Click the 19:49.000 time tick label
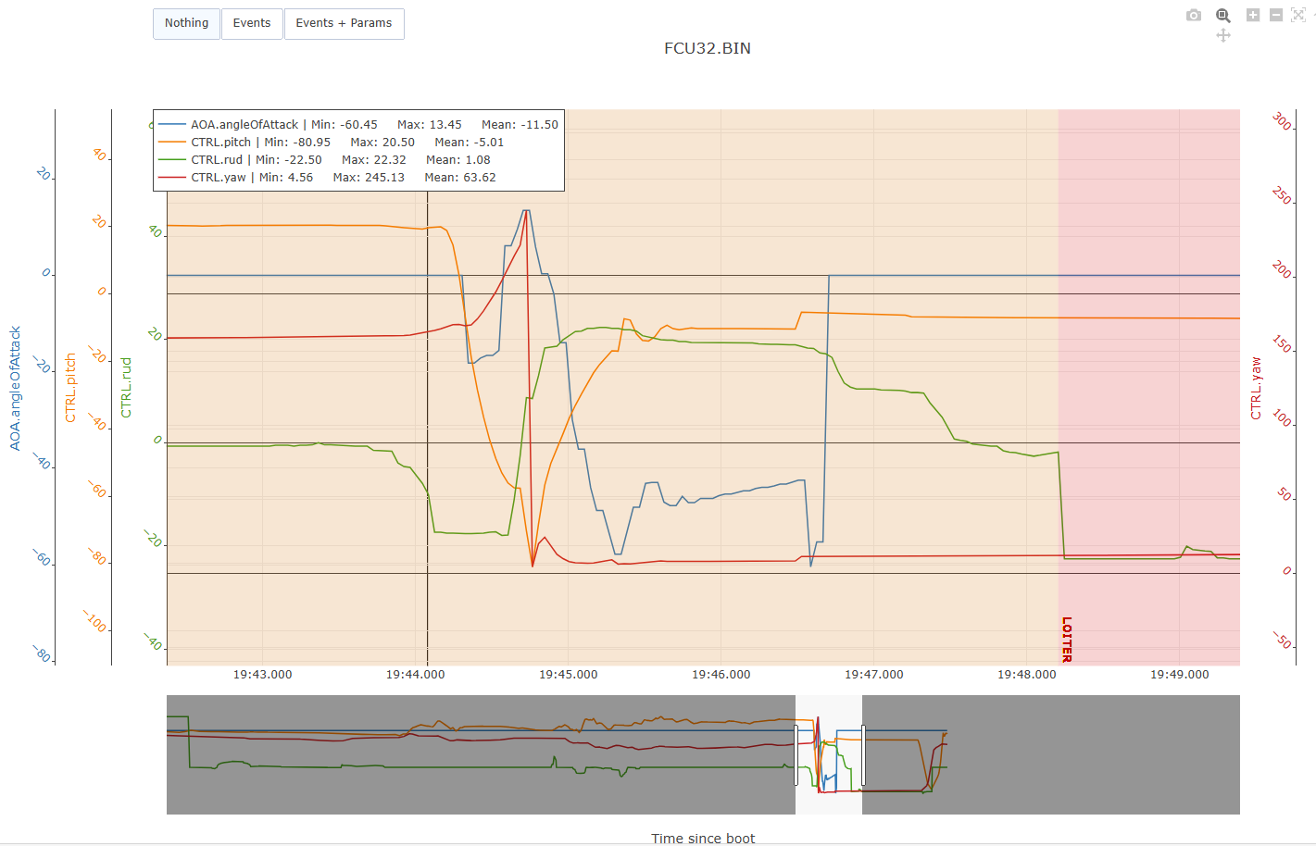This screenshot has width=1316, height=846. point(1179,675)
